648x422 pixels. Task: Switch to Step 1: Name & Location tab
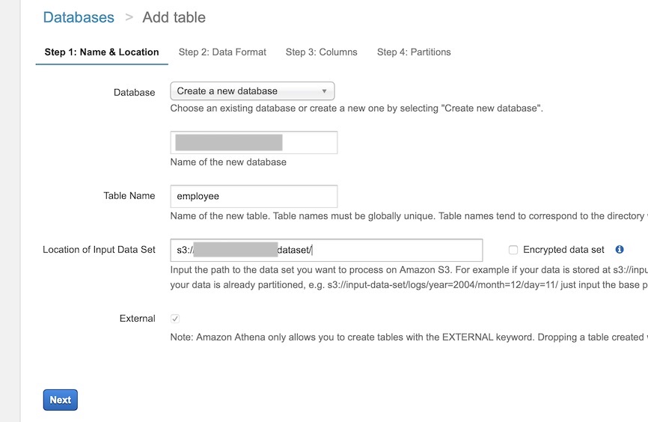point(102,52)
